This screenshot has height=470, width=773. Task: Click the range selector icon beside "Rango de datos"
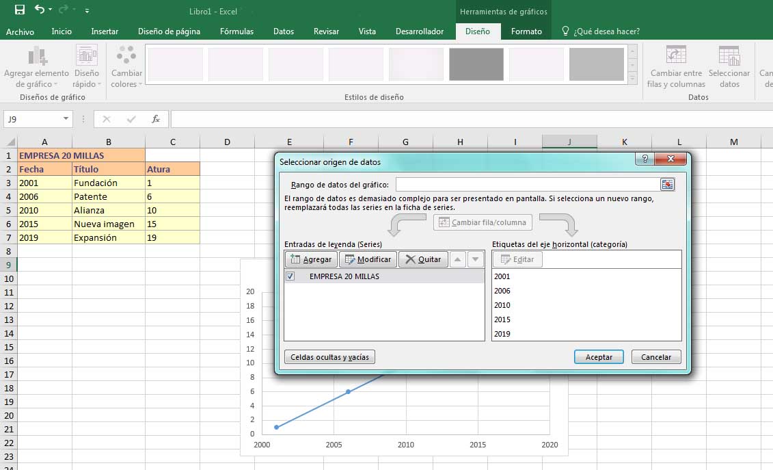click(668, 184)
